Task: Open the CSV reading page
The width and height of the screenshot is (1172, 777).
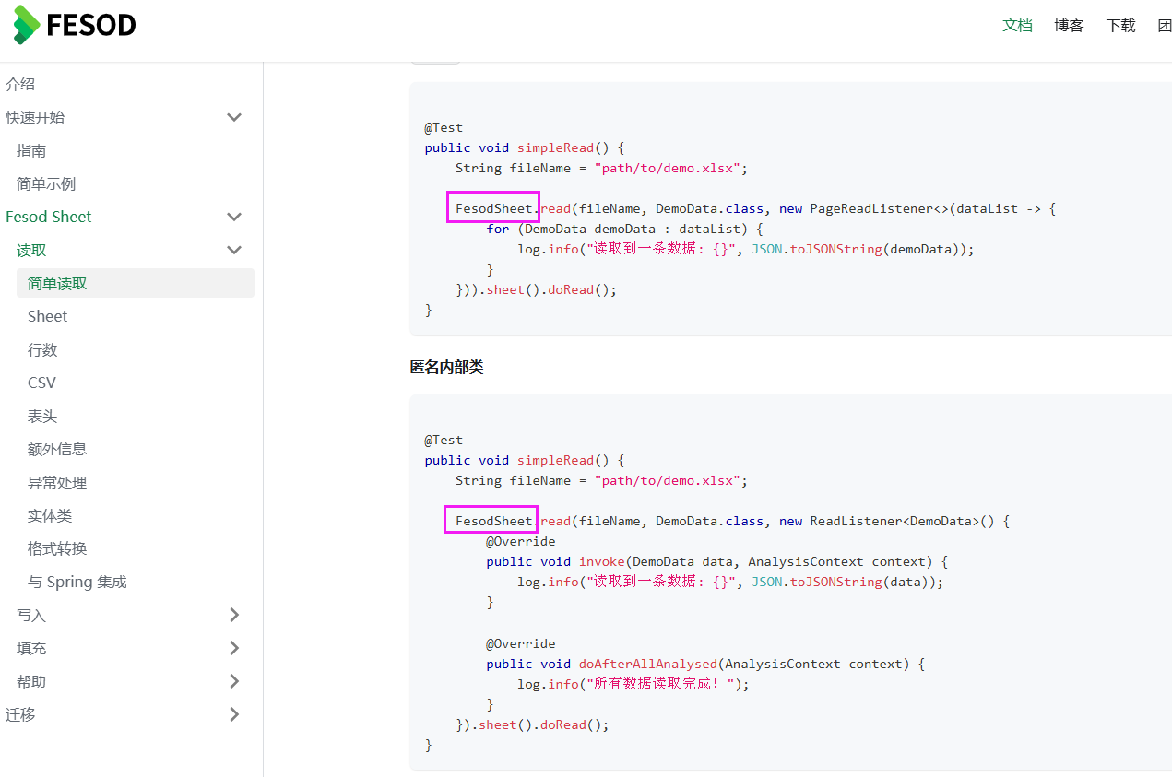Action: [41, 383]
